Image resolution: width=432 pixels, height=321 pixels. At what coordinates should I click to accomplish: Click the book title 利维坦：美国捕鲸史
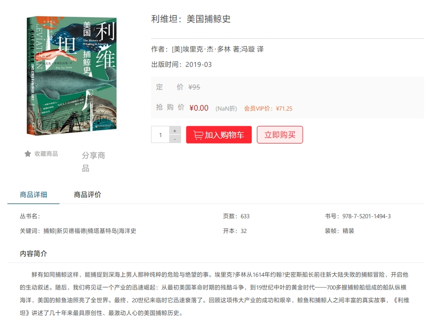pos(191,19)
